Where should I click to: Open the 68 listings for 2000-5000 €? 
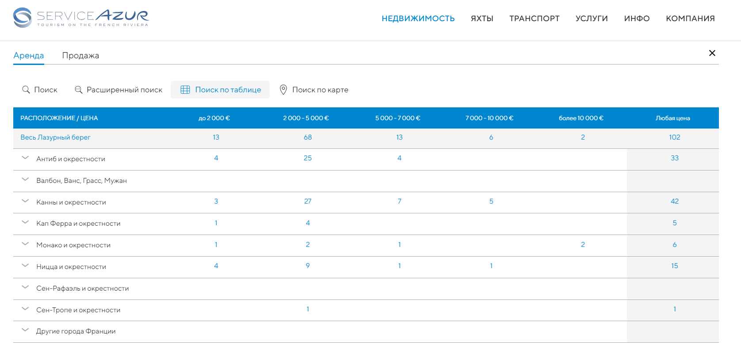point(308,137)
